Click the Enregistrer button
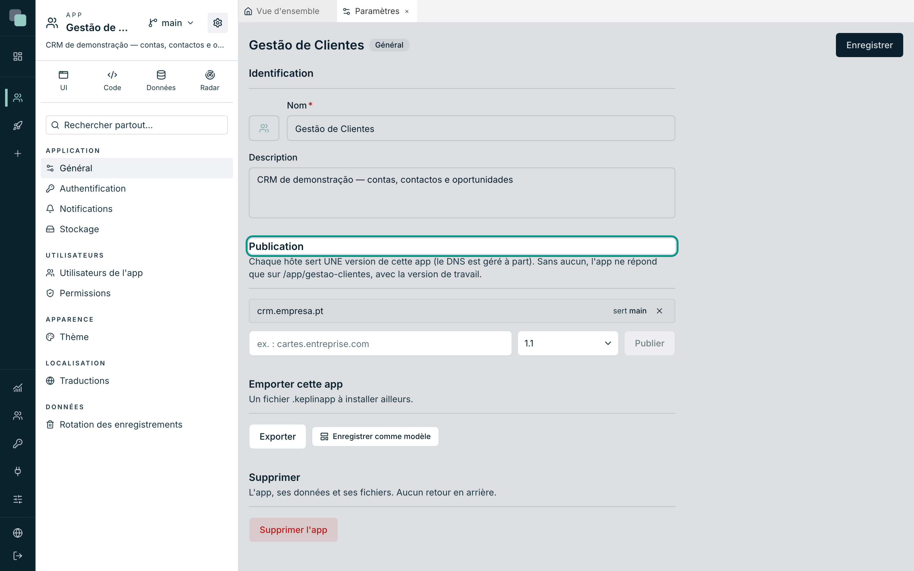The height and width of the screenshot is (571, 914). 869,45
